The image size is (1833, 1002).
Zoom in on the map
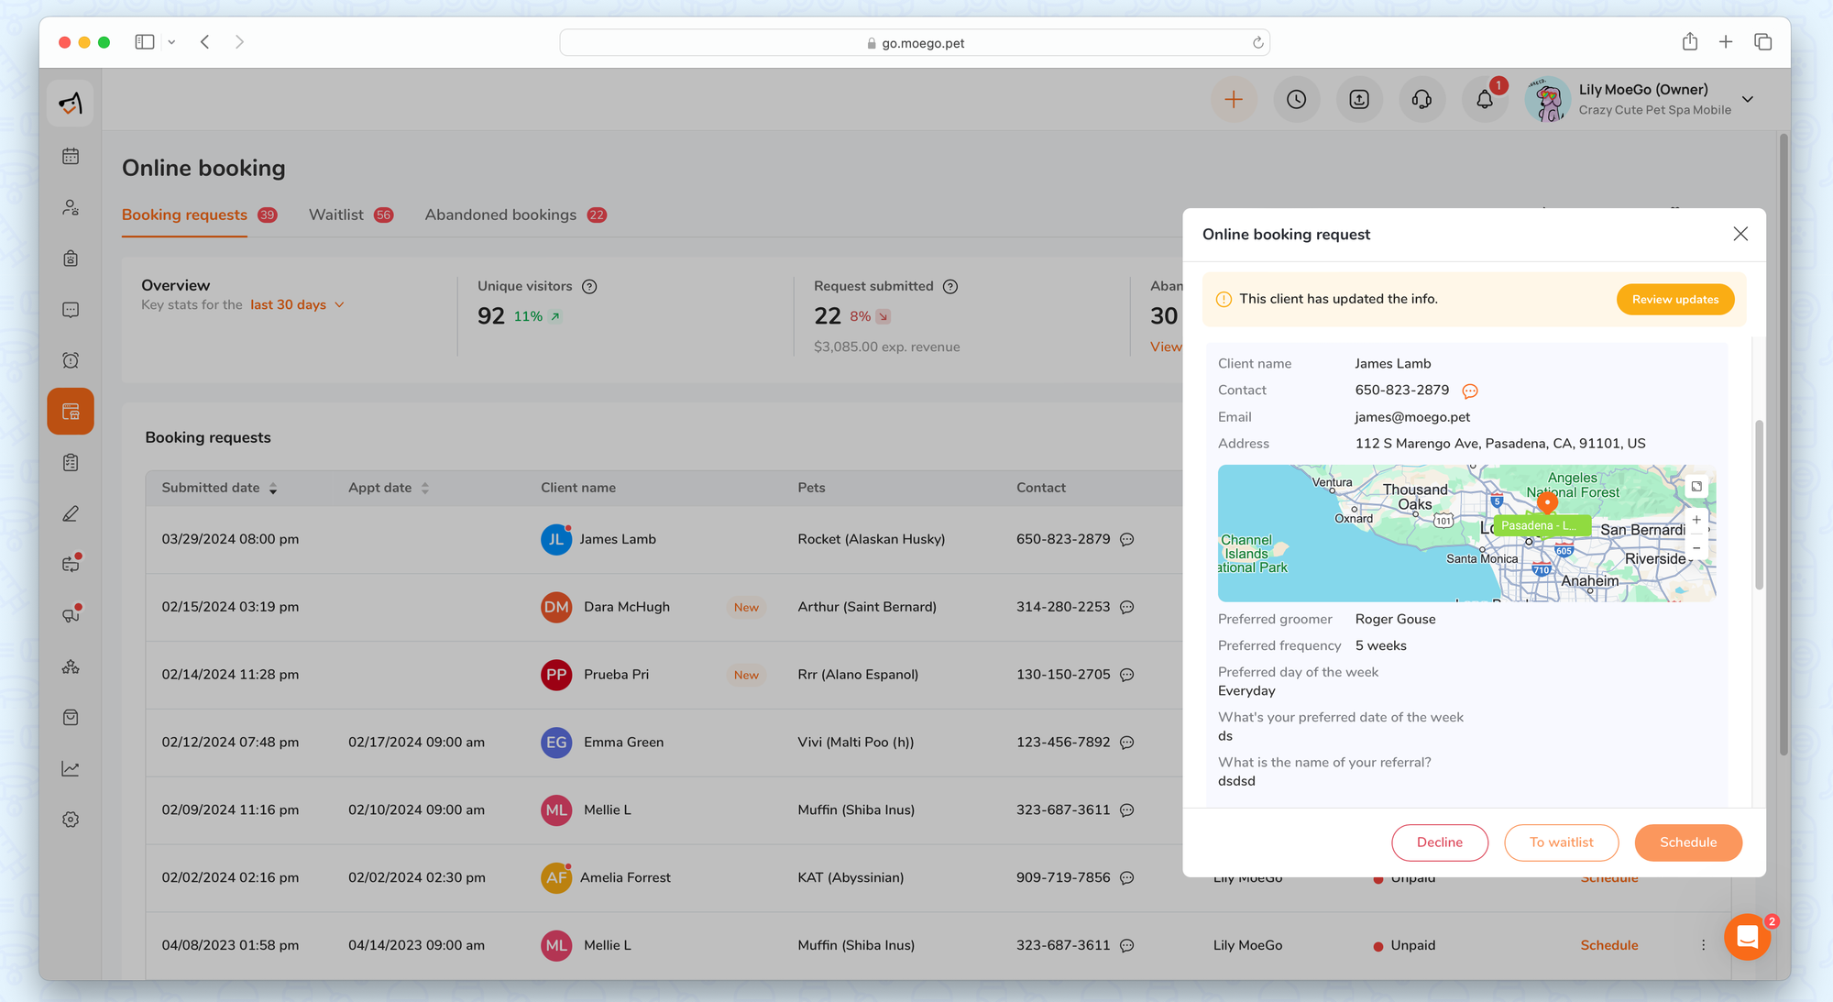[1696, 520]
